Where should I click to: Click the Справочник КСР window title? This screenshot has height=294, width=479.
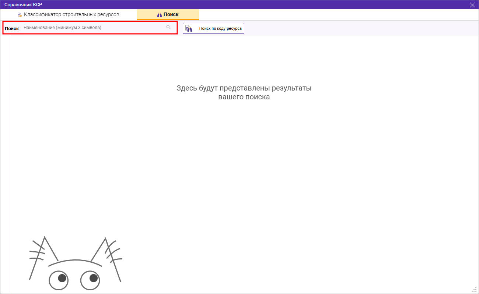23,4
